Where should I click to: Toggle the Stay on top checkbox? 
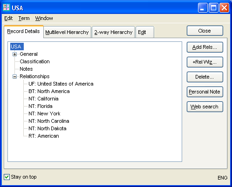7,177
